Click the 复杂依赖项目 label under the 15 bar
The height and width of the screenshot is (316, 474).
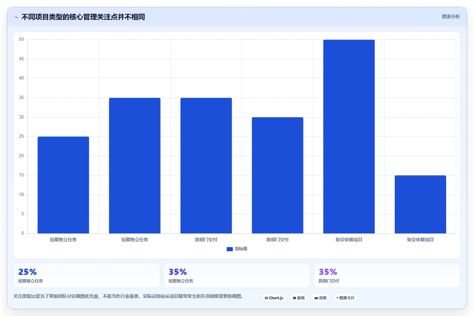click(420, 240)
